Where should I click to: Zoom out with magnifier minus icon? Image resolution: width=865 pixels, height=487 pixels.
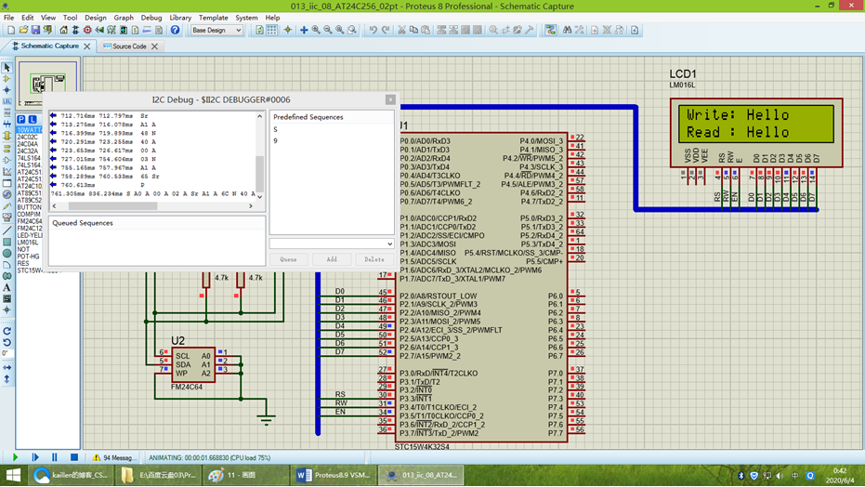point(328,31)
